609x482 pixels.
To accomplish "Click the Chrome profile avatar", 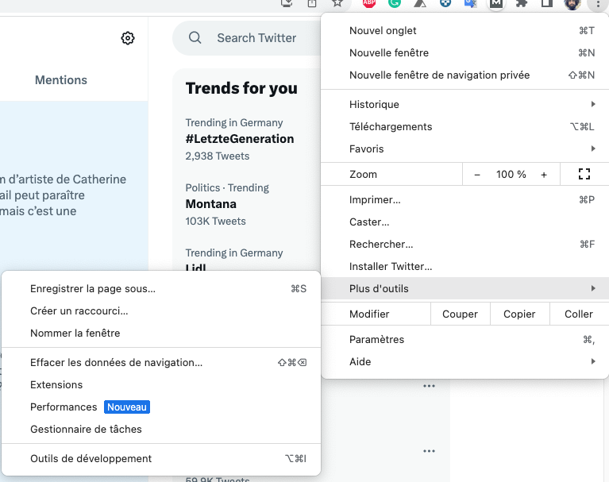I will 572,4.
